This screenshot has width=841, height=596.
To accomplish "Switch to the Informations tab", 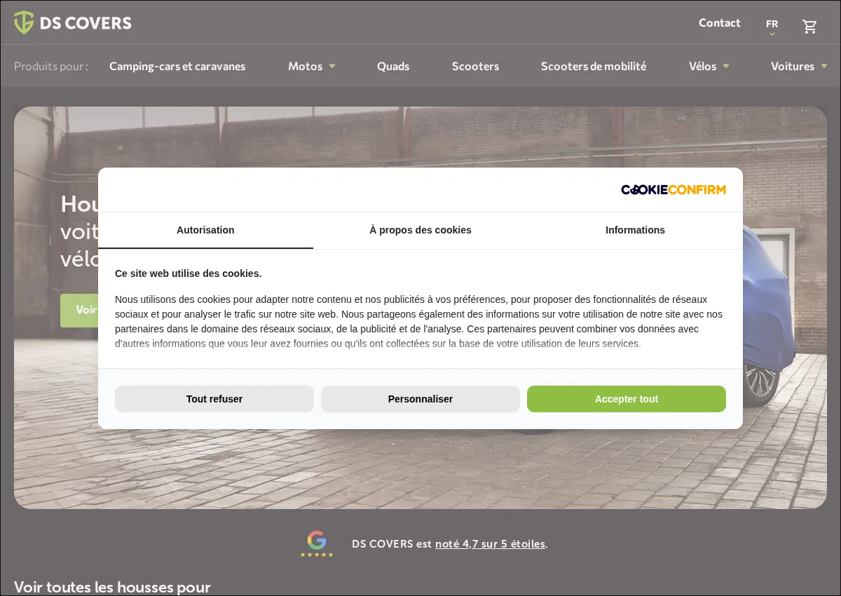I will click(x=635, y=231).
